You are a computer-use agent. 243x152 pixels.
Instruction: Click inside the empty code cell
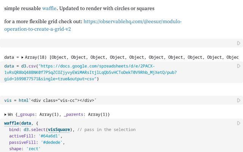click(114, 43)
